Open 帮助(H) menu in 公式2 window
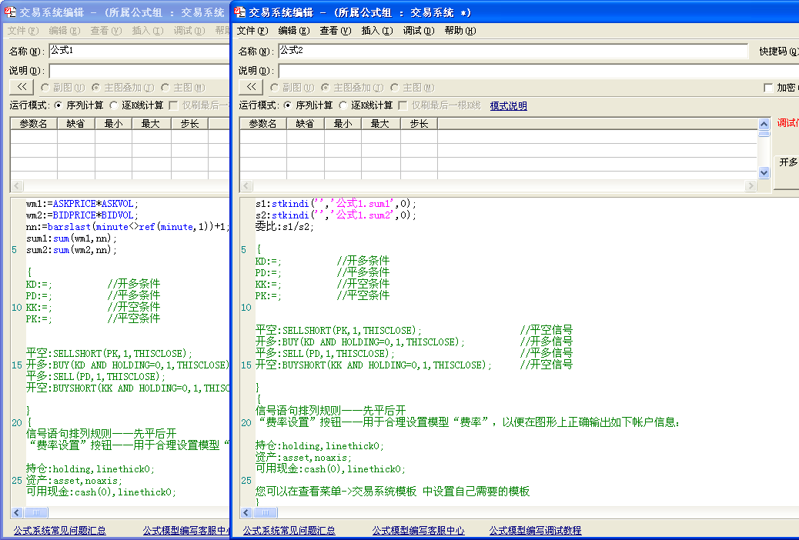 pos(460,31)
